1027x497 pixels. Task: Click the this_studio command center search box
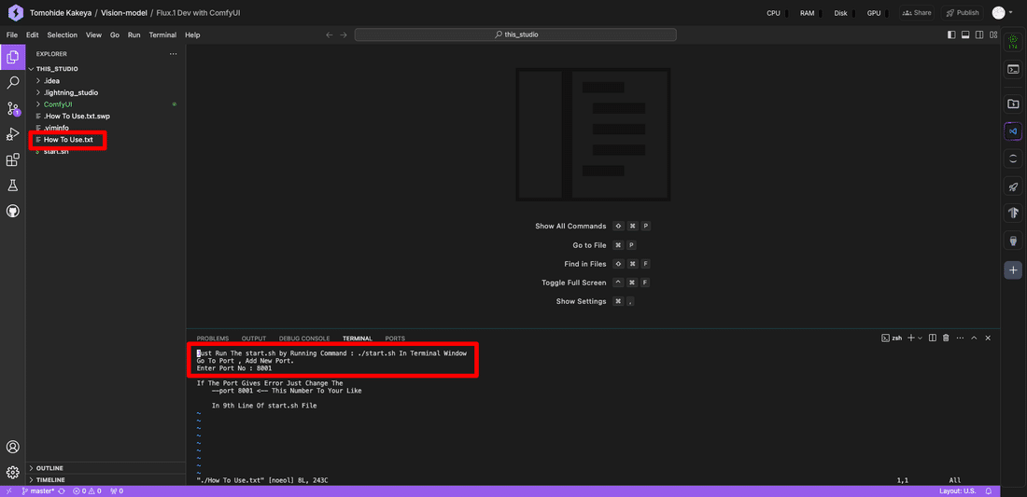tap(515, 35)
